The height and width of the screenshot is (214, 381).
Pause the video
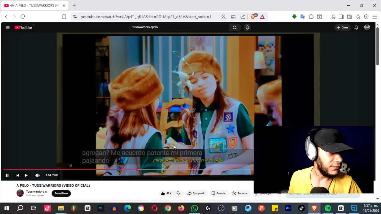coord(7,175)
